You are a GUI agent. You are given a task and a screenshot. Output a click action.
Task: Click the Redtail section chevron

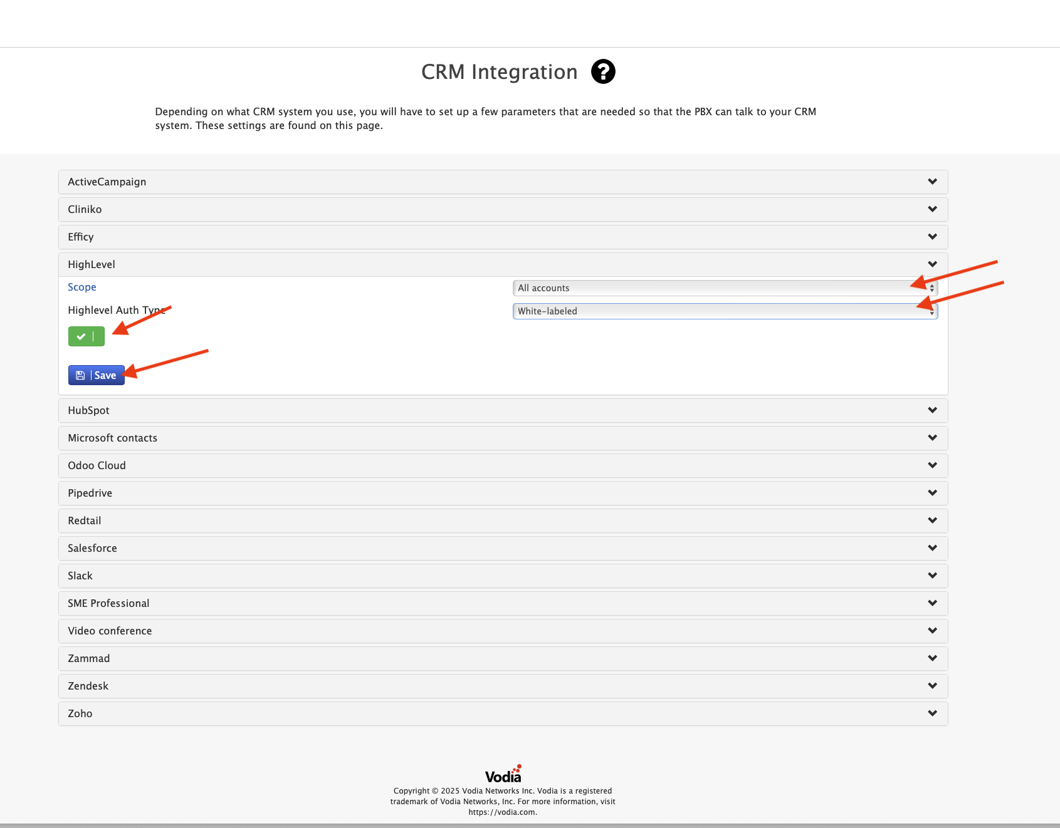[932, 520]
